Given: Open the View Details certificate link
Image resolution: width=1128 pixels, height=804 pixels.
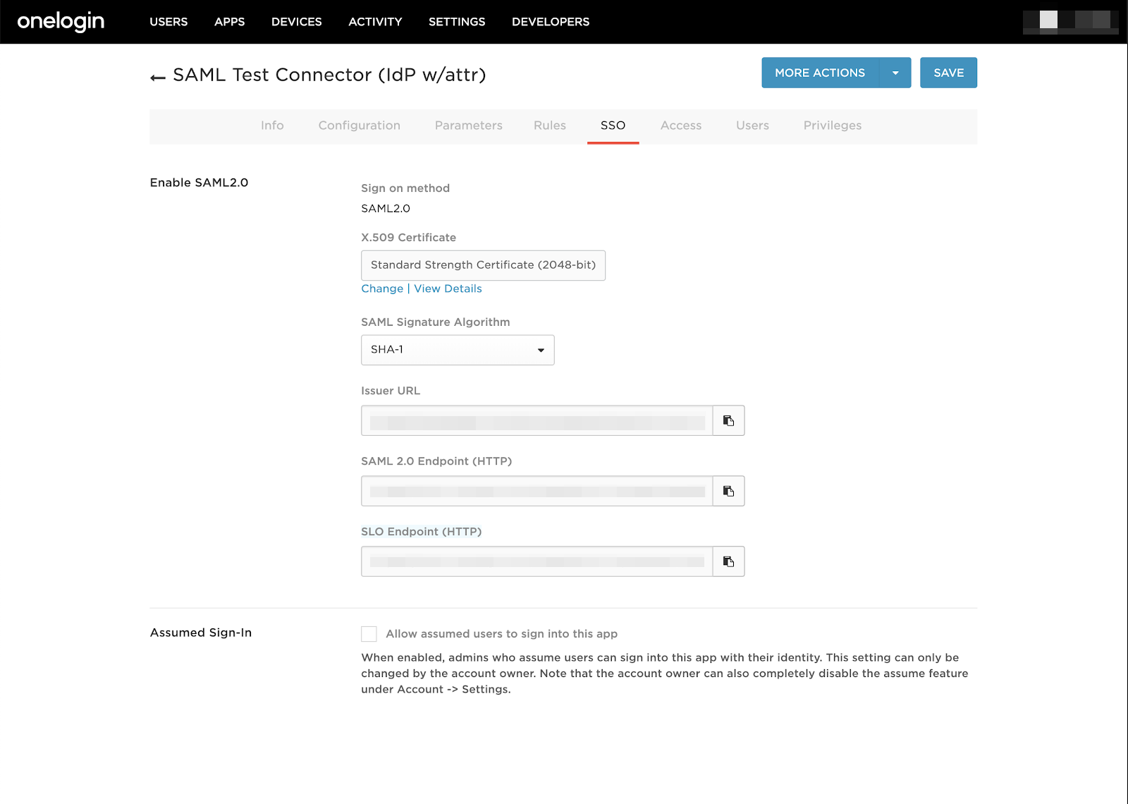Looking at the screenshot, I should pos(448,289).
